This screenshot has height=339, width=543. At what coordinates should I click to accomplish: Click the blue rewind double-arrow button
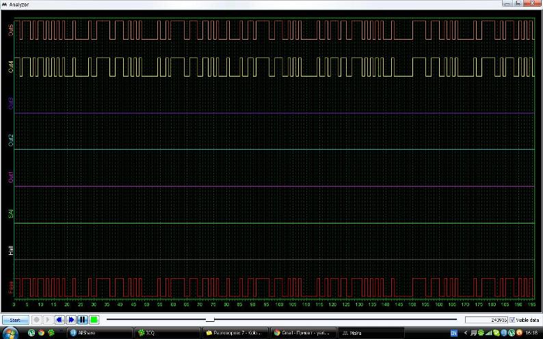[x=59, y=320]
